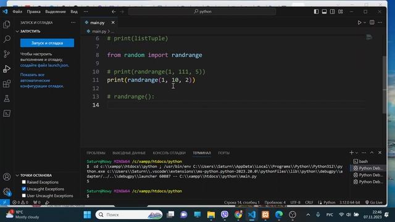This screenshot has width=395, height=222.
Task: Open File Explorer from taskbar
Action: [211, 215]
